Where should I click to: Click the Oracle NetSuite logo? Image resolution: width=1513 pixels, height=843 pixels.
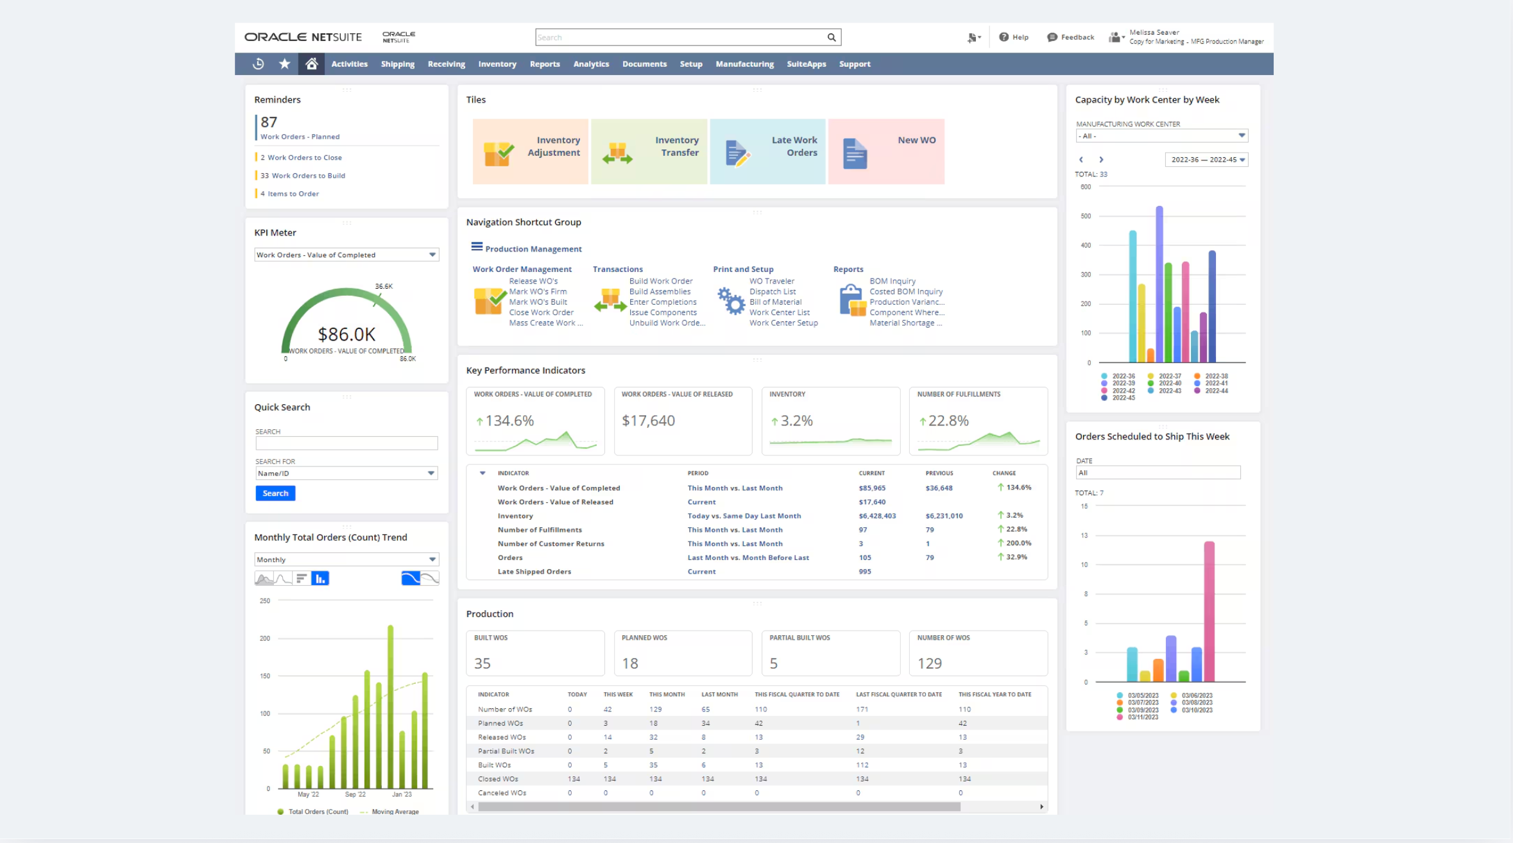click(x=303, y=37)
